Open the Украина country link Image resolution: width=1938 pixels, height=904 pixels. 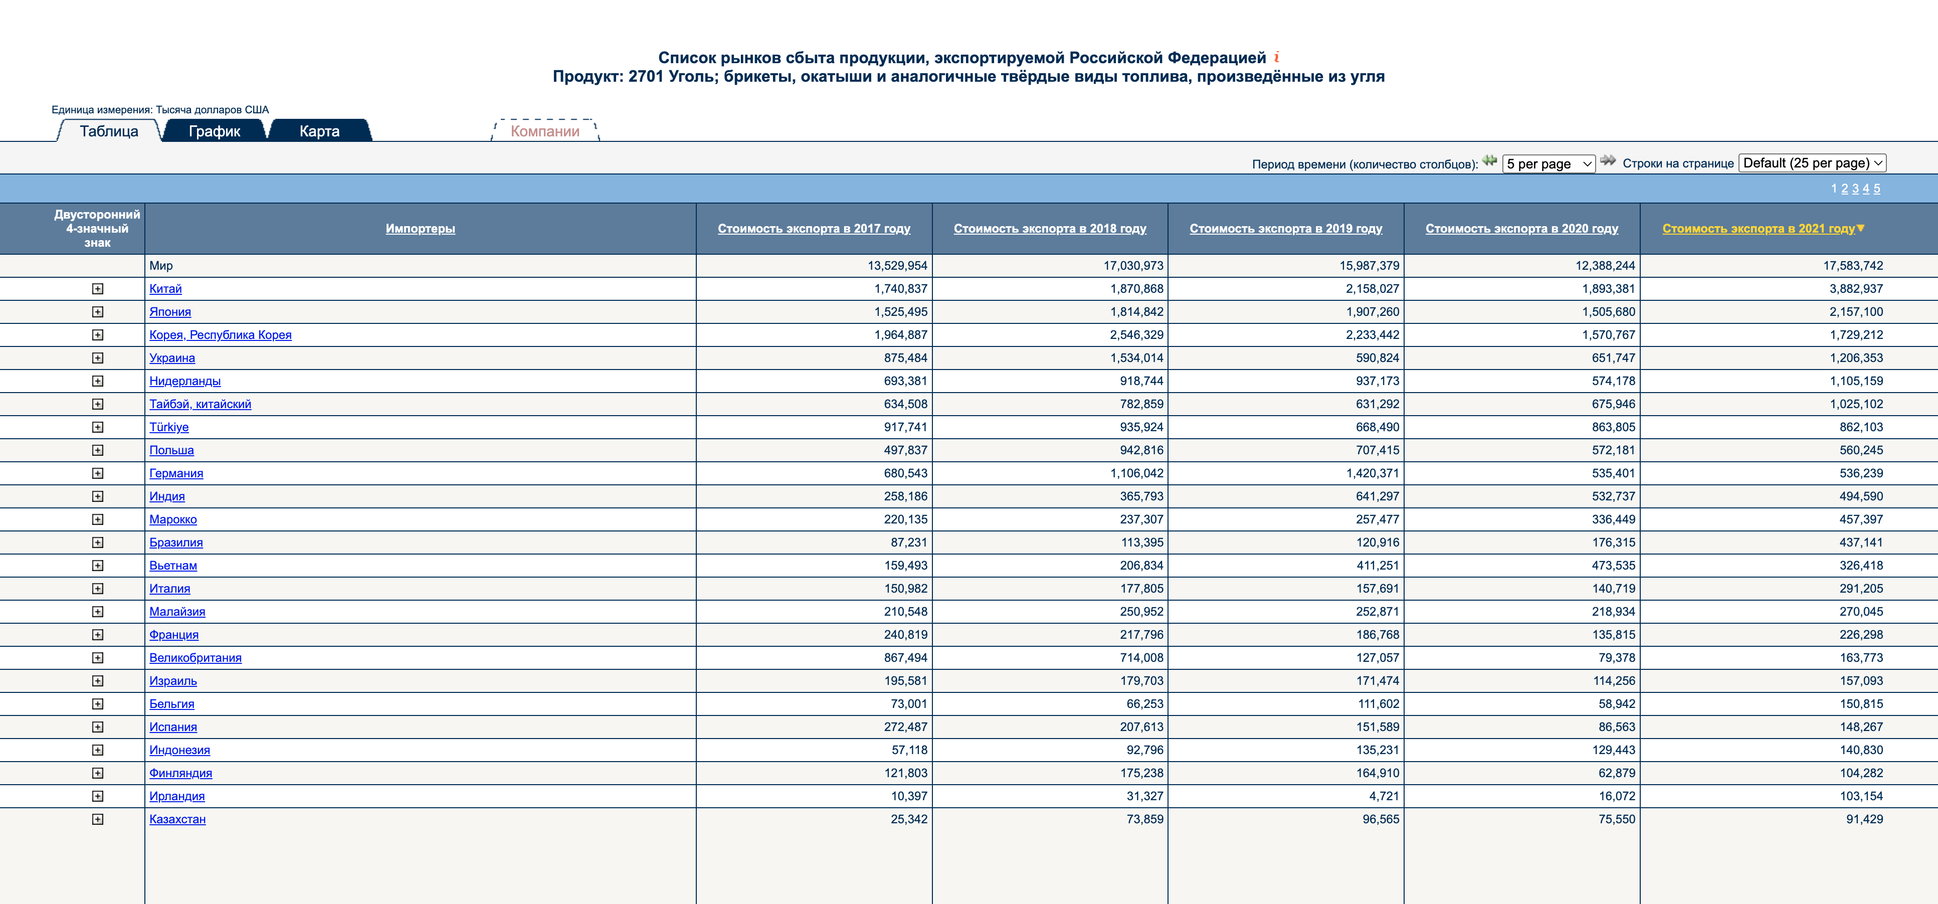172,358
